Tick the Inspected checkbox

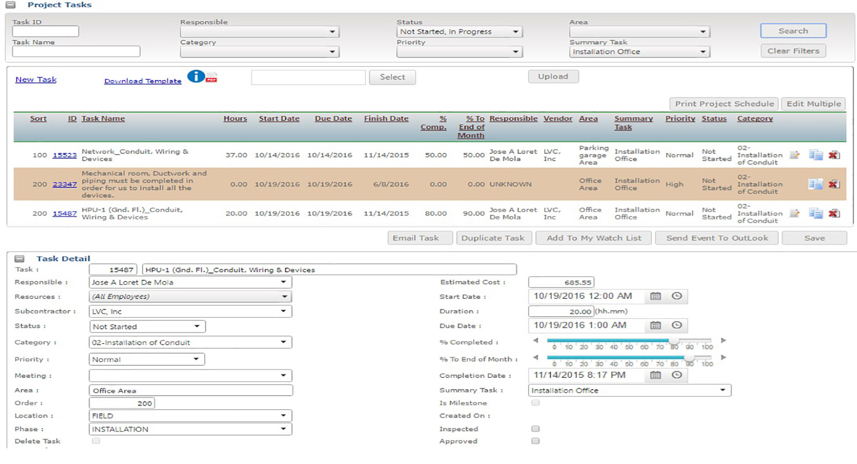535,429
